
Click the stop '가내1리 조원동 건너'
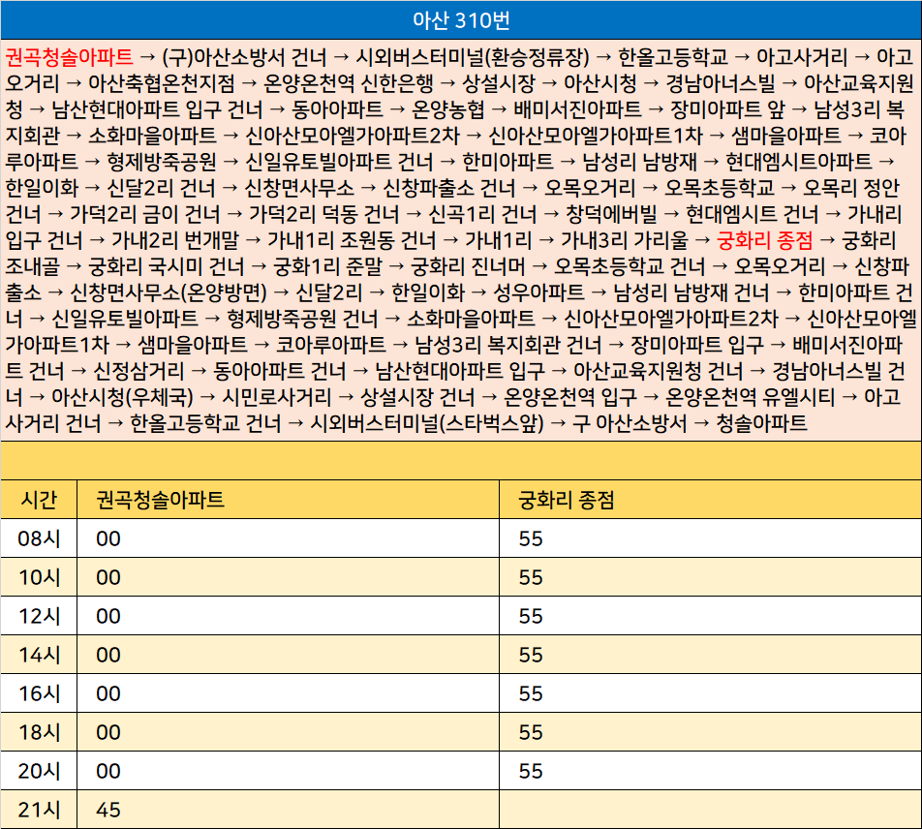tap(352, 240)
